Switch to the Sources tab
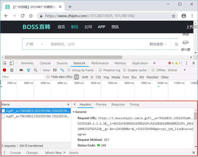The height and width of the screenshot is (157, 198). coord(62,63)
